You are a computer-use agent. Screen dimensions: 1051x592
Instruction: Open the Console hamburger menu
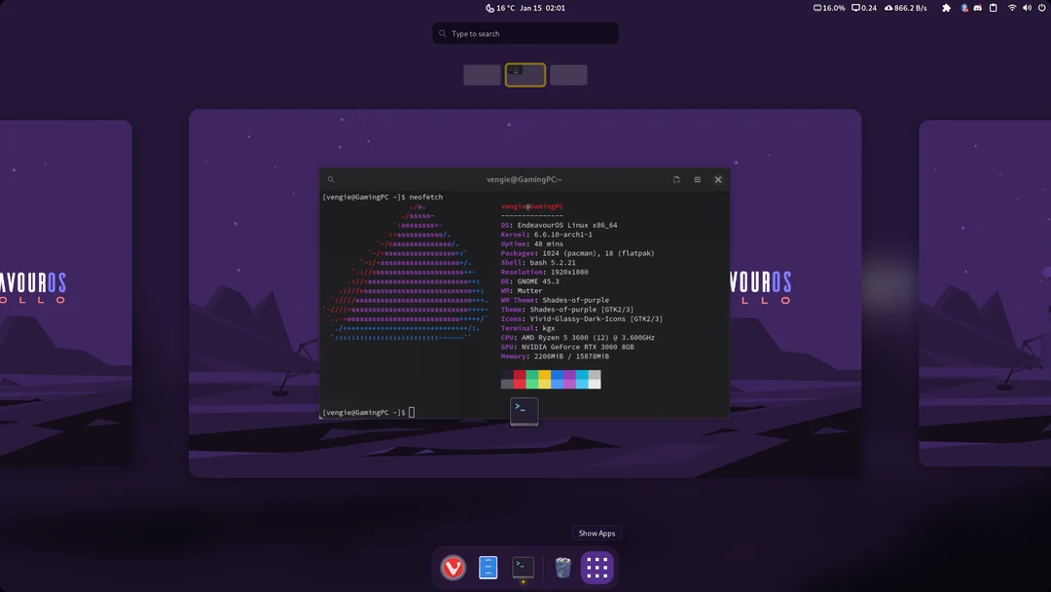coord(697,179)
